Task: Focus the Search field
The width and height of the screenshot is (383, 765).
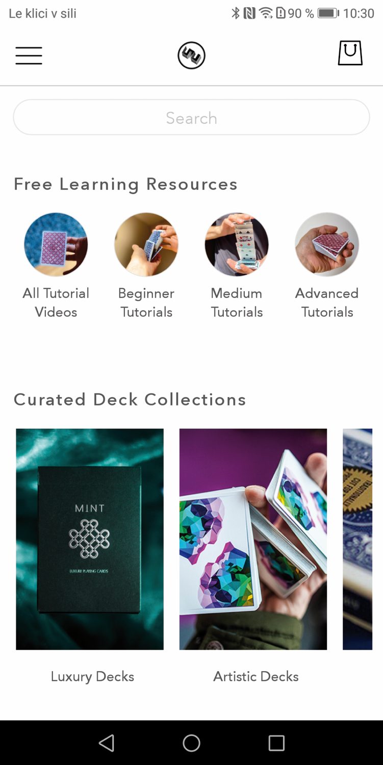Action: click(x=191, y=117)
